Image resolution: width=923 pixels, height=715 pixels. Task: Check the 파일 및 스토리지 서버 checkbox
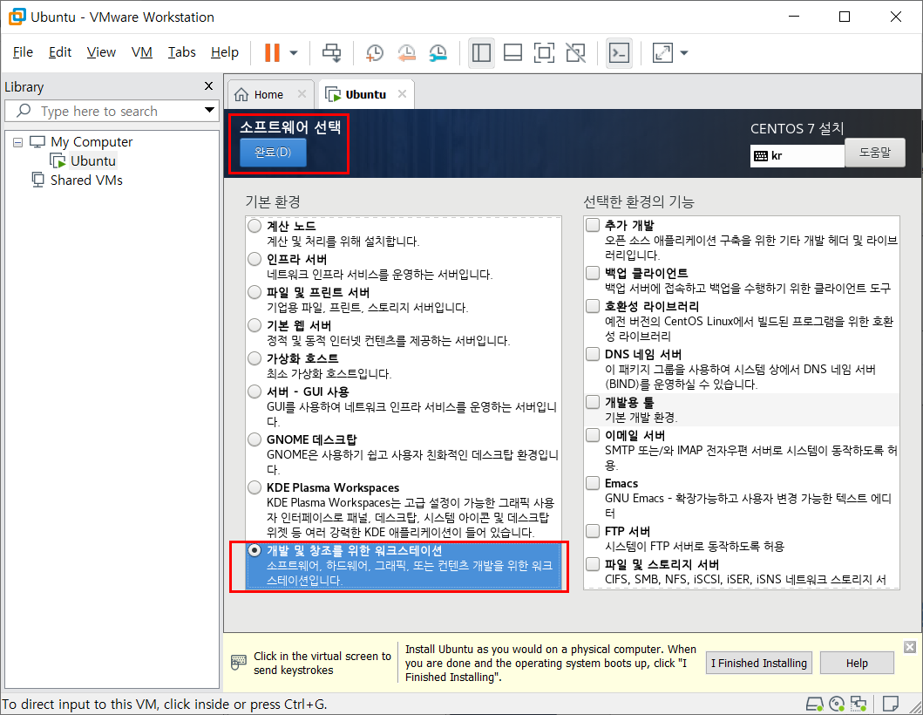coord(593,564)
